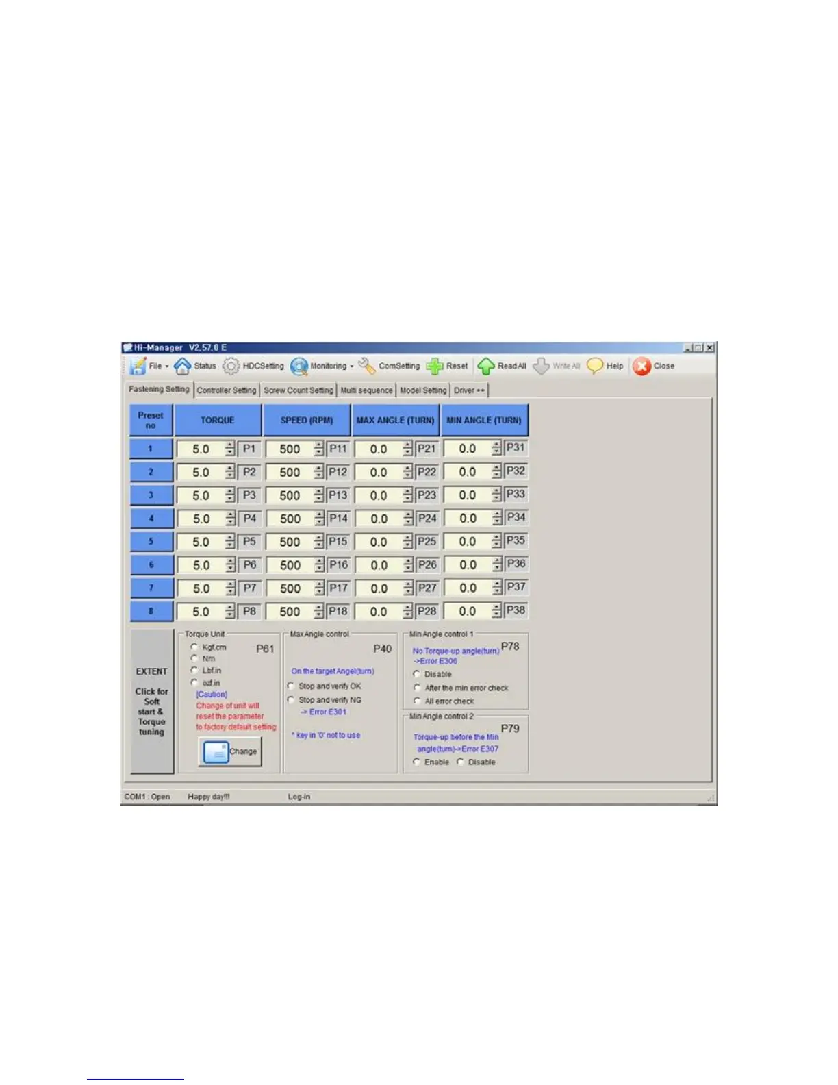
Task: Click the P25 max angle value field
Action: [x=379, y=542]
